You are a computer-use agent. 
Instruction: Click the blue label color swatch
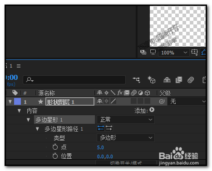click(17, 101)
